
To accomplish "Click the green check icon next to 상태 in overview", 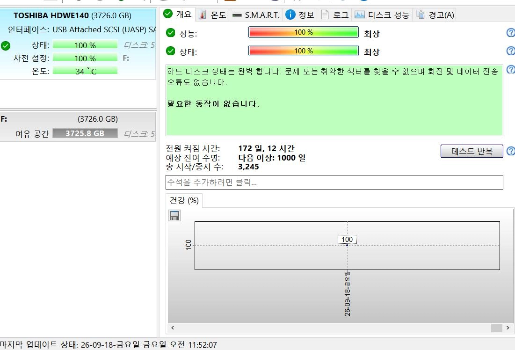I will tap(170, 51).
